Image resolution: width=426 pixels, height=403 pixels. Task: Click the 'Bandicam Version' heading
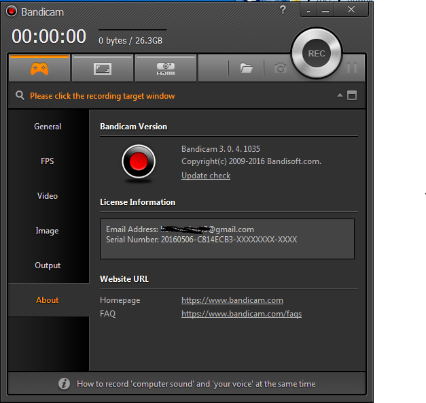tap(134, 127)
